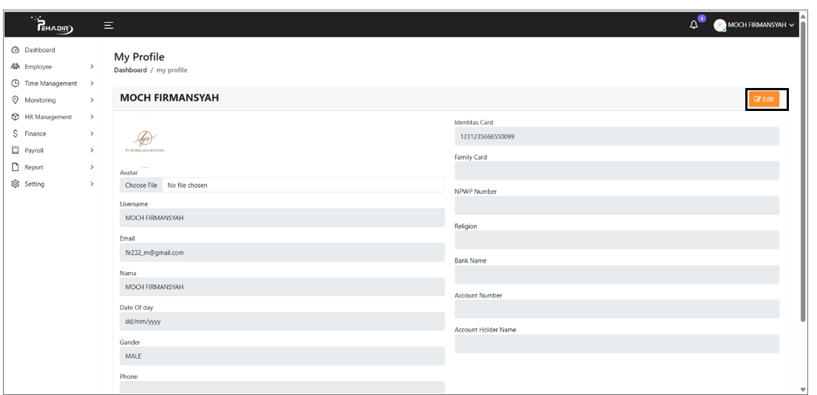Expand the Employee submenu chevron
Image resolution: width=817 pixels, height=395 pixels.
tap(92, 67)
